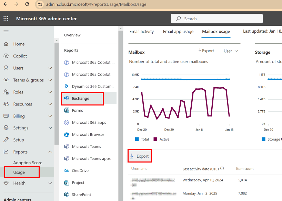
Task: Click the Teams & groups icon
Action: pyautogui.click(x=6, y=80)
